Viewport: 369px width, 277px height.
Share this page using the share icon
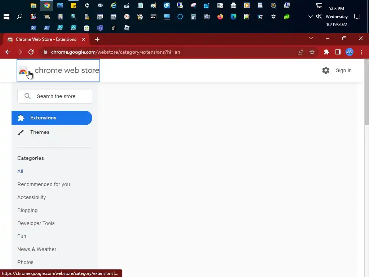[x=301, y=52]
